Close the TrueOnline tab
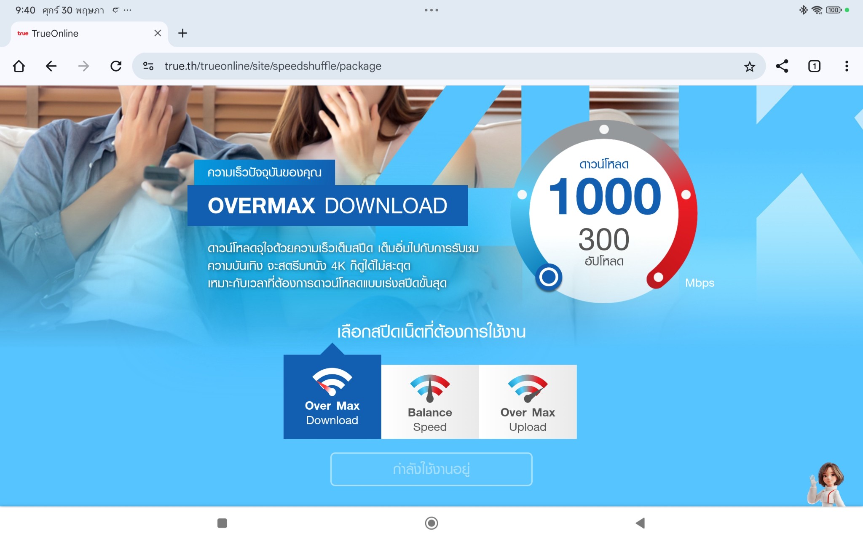 pos(158,33)
